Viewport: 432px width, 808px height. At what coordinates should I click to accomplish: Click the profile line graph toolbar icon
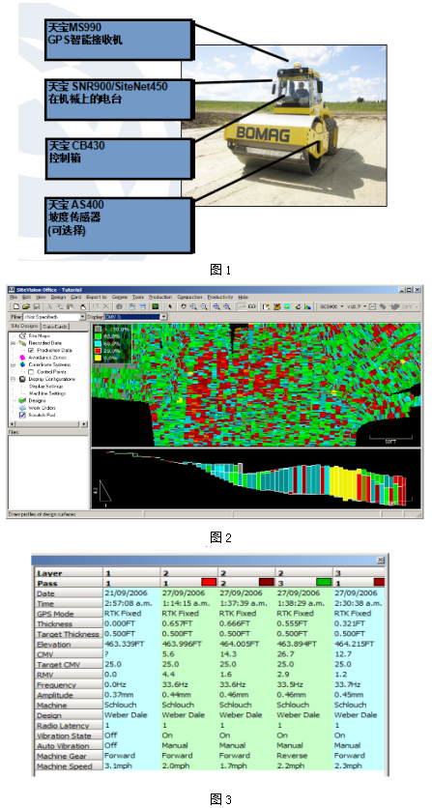(242, 306)
